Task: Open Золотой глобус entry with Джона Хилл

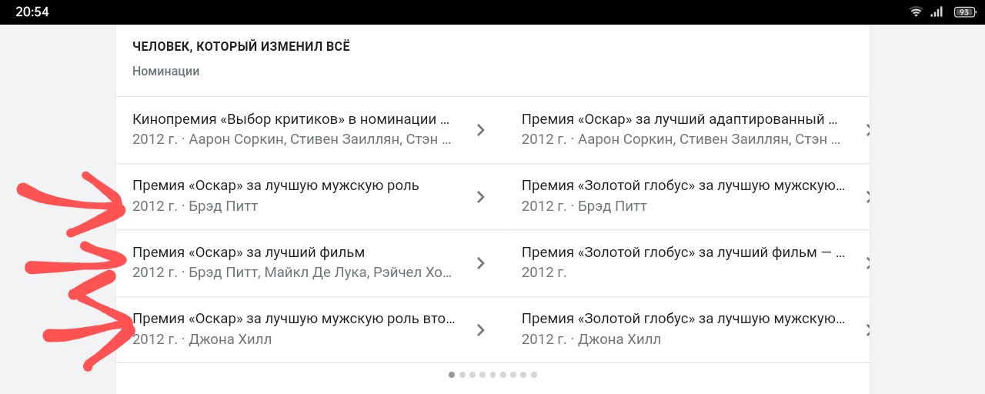Action: click(x=688, y=330)
